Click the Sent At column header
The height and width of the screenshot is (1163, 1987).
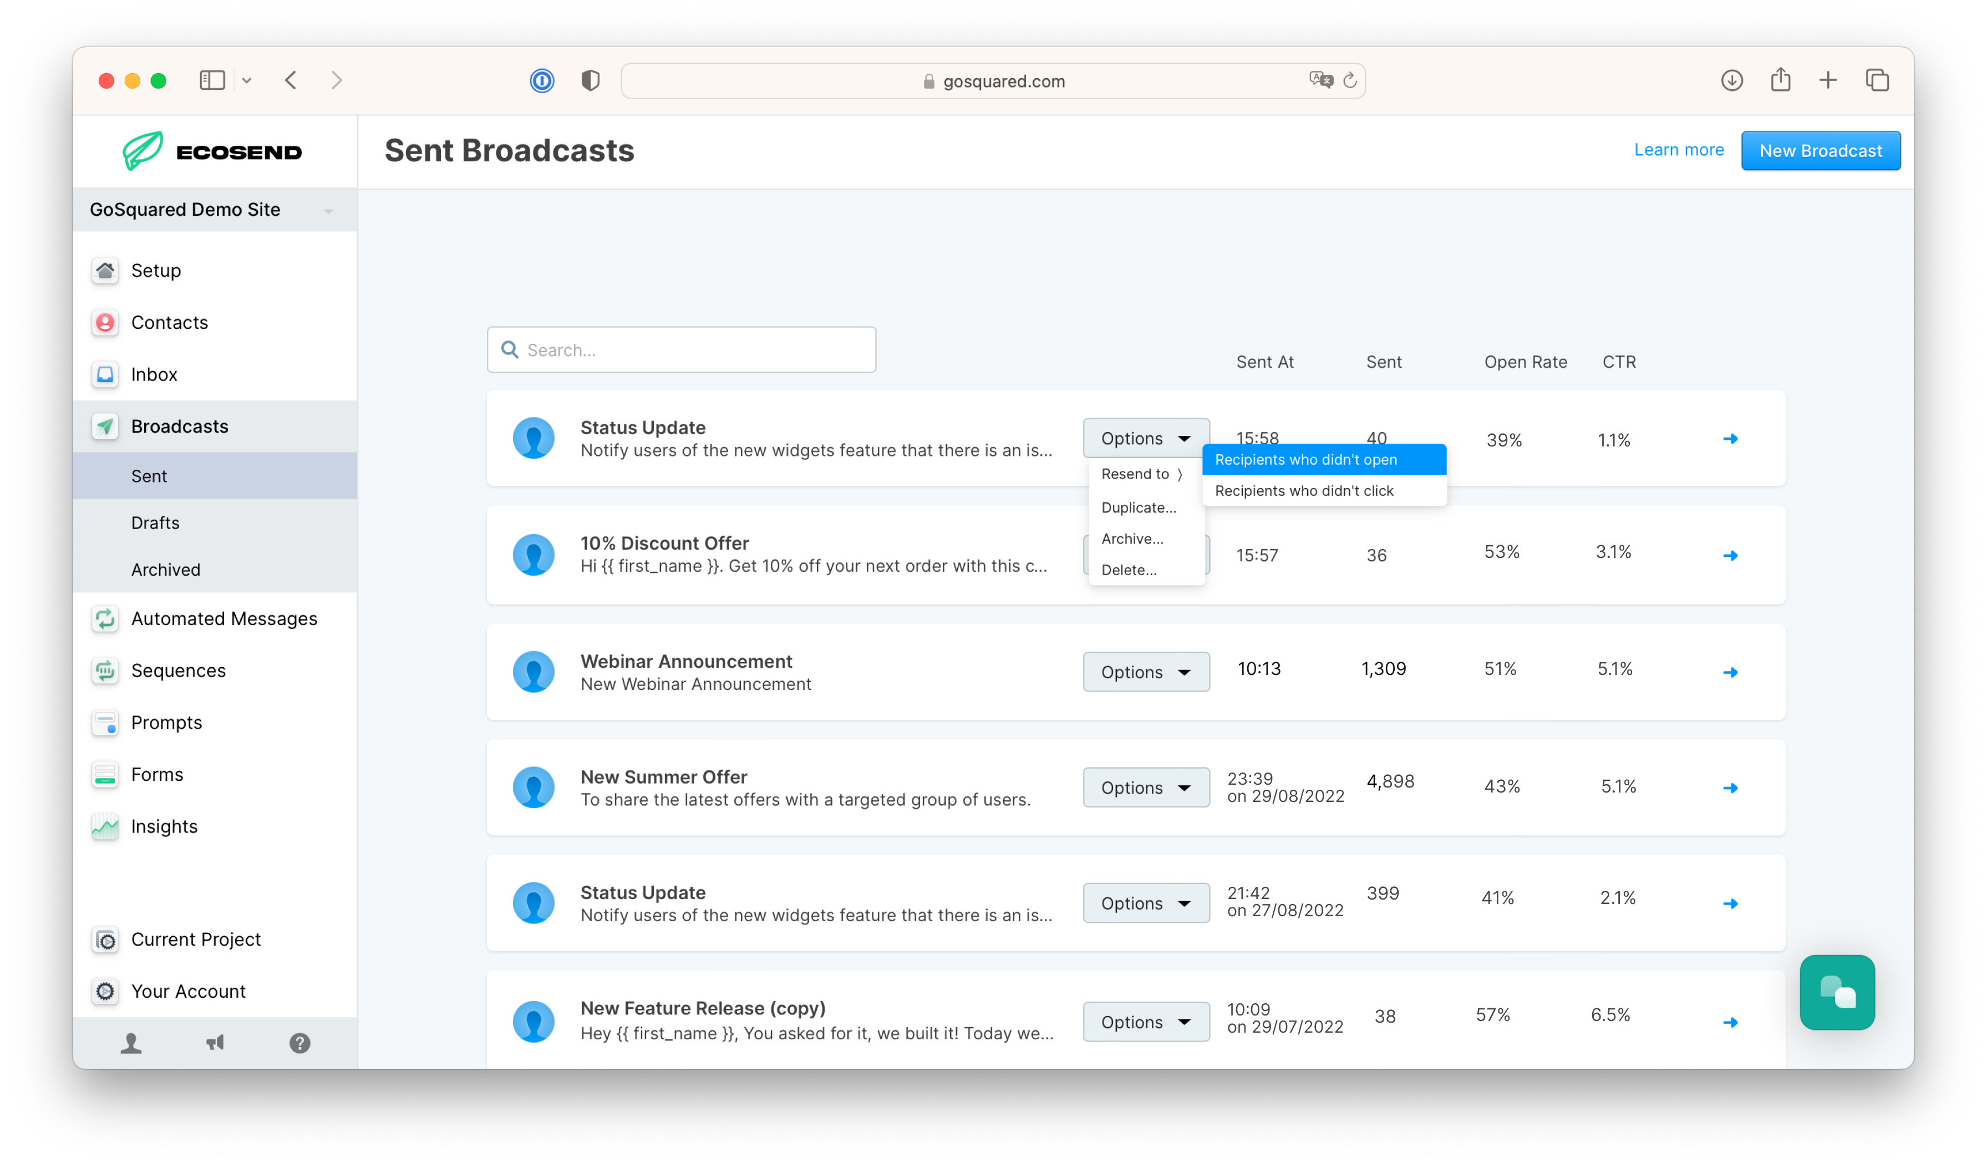click(1265, 362)
